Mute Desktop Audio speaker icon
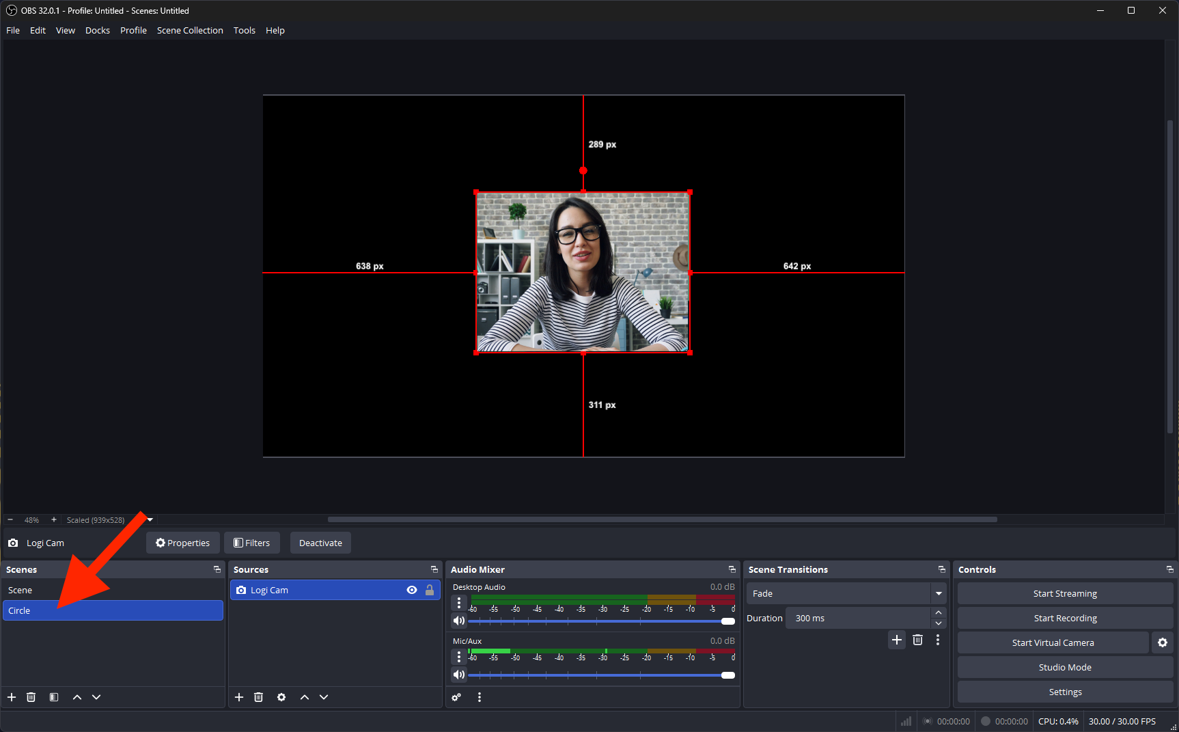The image size is (1179, 732). pyautogui.click(x=459, y=621)
